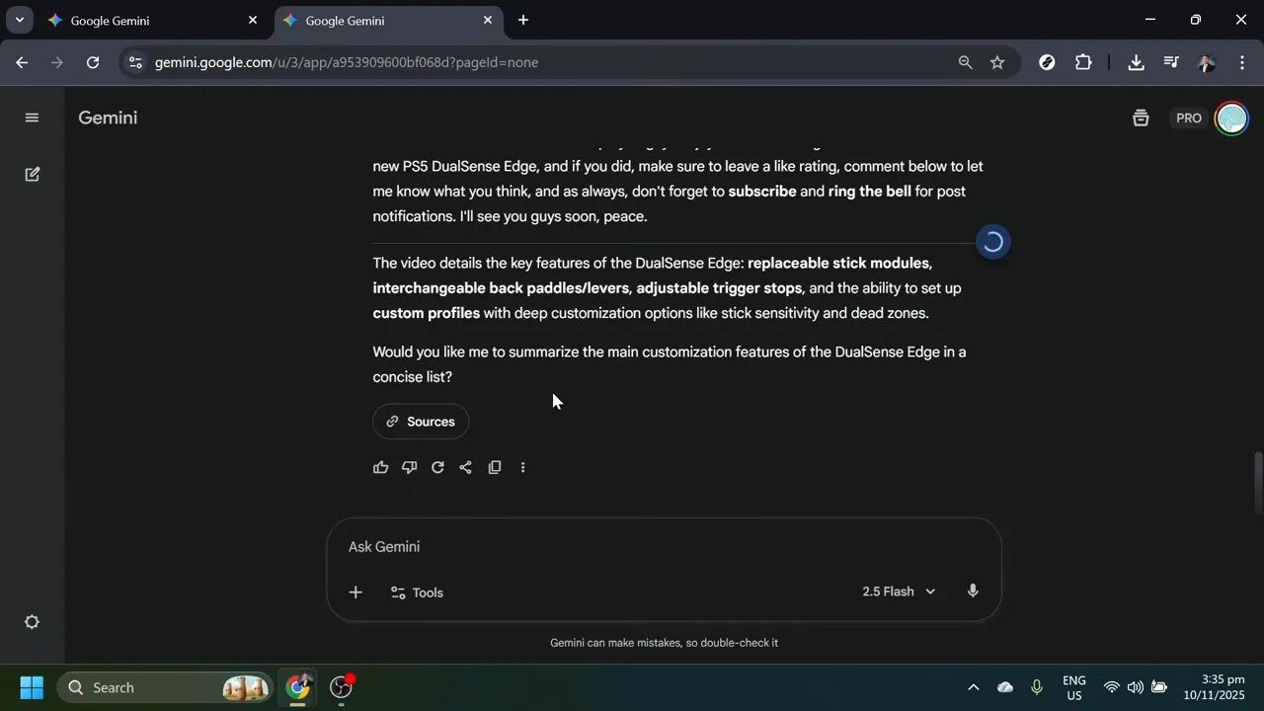Expand the 2.5 Flash model selector

pyautogui.click(x=899, y=592)
